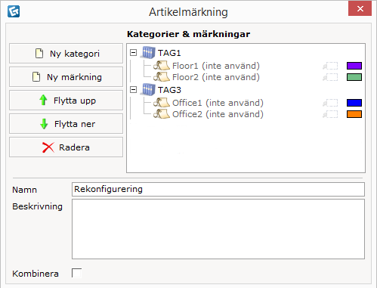Screen dimensions: 377x288
Task: Move selection up with Flytta upp
Action: coord(66,101)
